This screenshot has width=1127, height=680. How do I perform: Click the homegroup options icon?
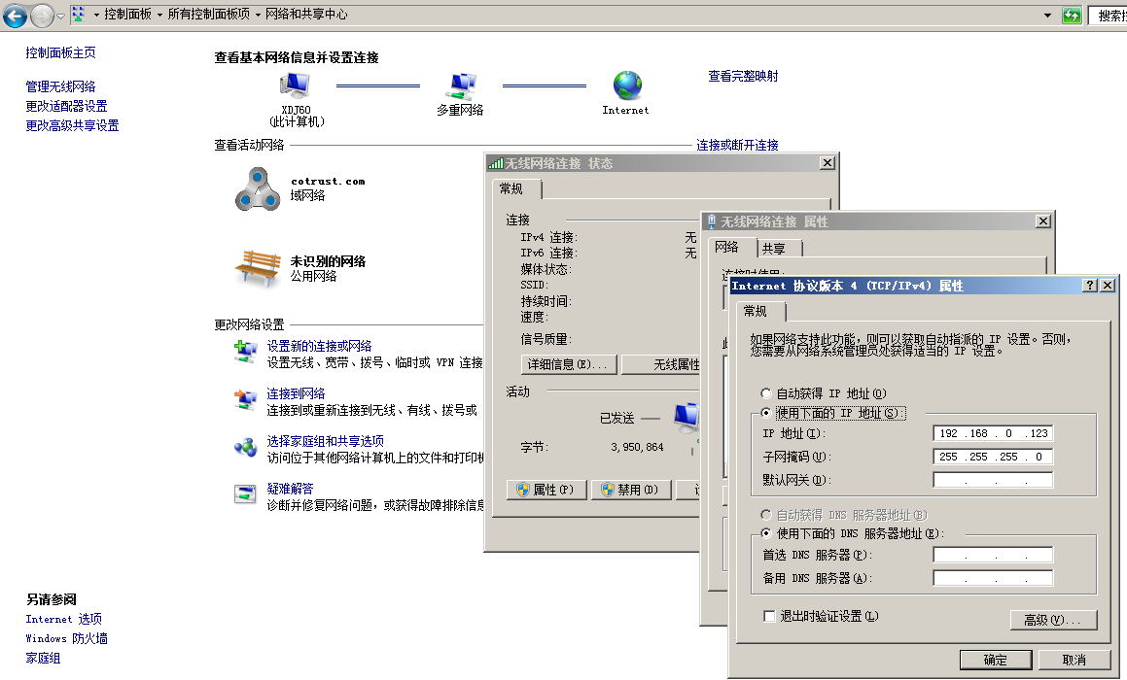coord(246,447)
